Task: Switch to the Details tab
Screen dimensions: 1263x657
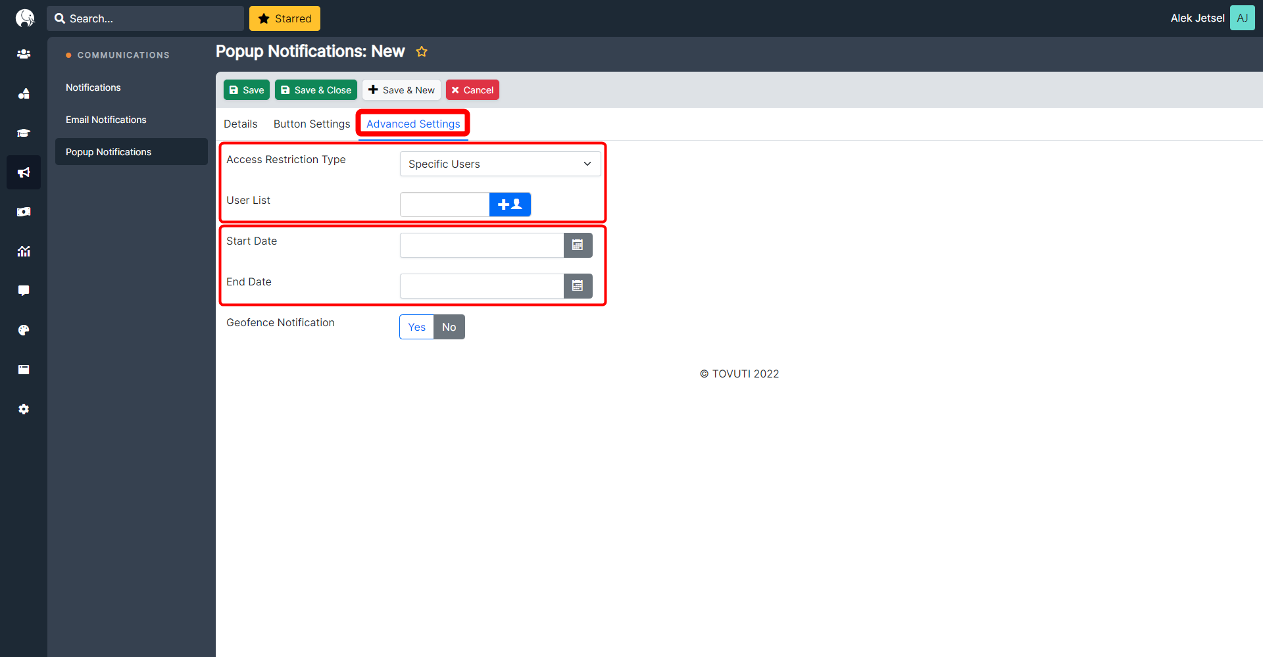Action: pos(241,124)
